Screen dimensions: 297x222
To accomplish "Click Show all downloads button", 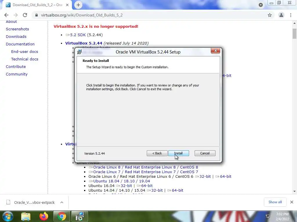I will pyautogui.click(x=275, y=202).
